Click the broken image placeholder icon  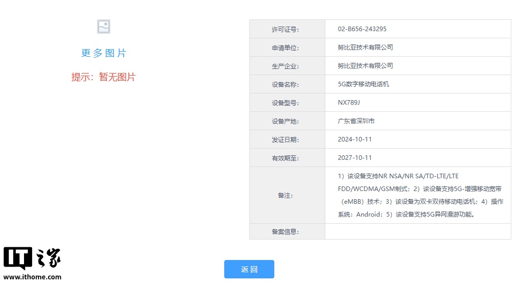[104, 27]
